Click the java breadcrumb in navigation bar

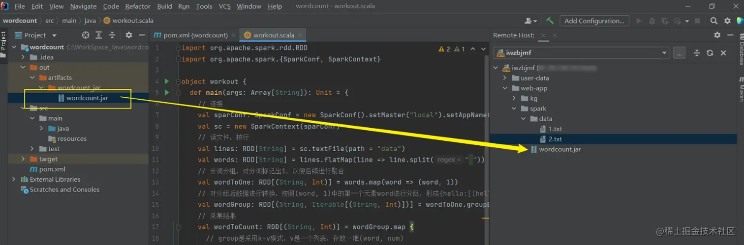(90, 21)
